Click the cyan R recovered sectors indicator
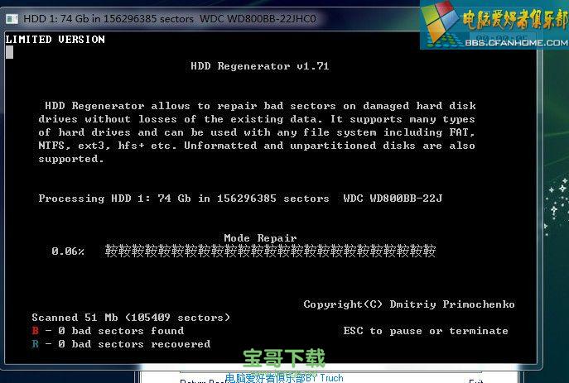The width and height of the screenshot is (569, 383). [35, 344]
